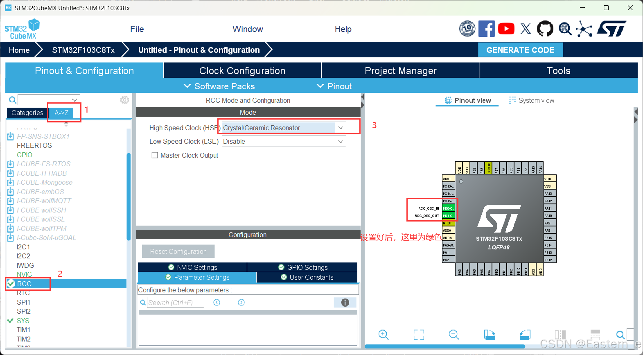Click the ST network star icon

tap(584, 29)
